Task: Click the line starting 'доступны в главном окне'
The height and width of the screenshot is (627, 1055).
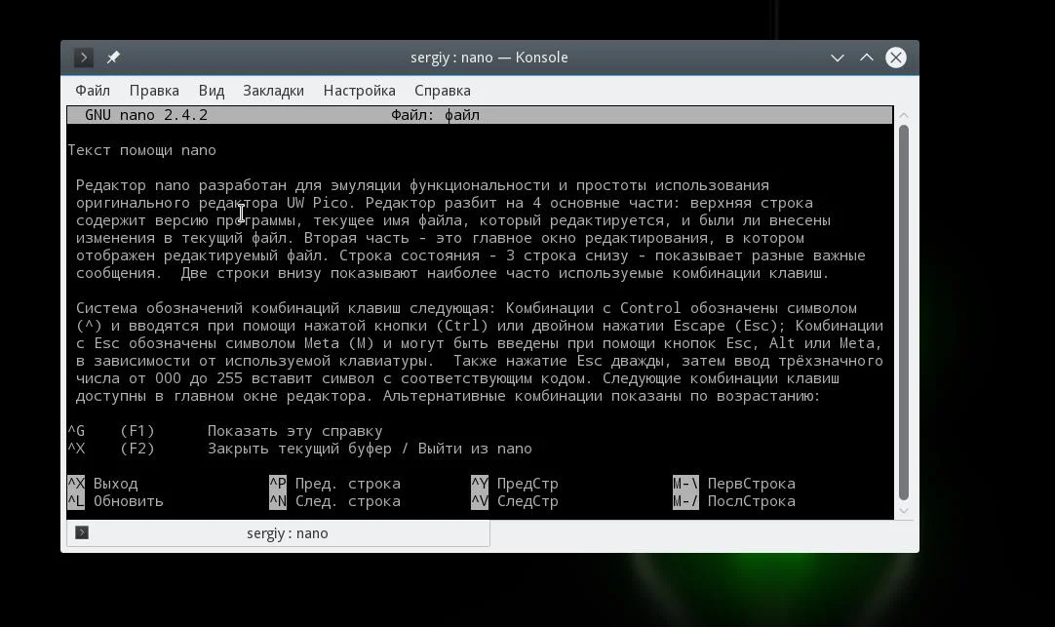Action: pos(449,396)
